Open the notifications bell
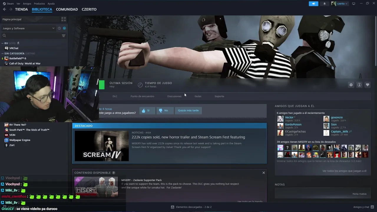Viewport: 377px width, 212px height. [x=325, y=4]
